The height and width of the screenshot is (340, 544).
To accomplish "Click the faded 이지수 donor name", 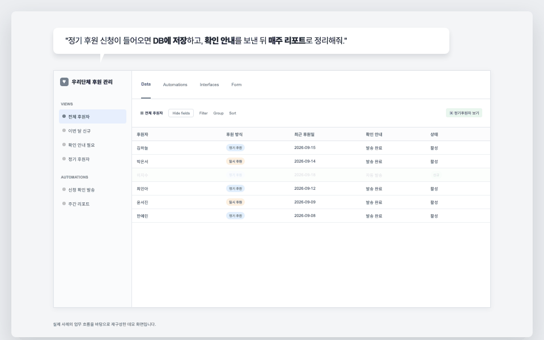I will pos(142,175).
